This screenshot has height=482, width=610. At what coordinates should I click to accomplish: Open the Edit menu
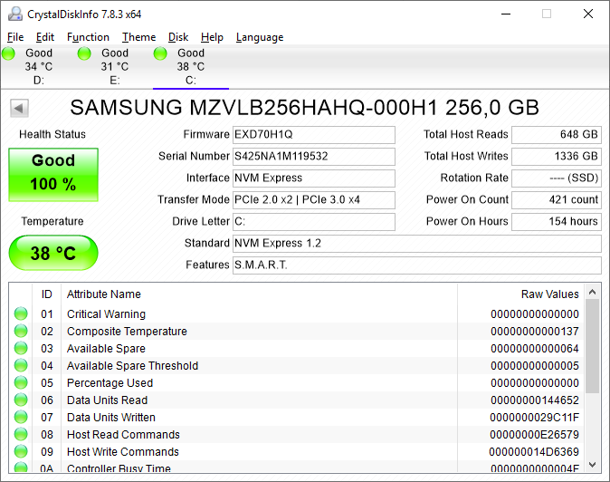click(44, 37)
